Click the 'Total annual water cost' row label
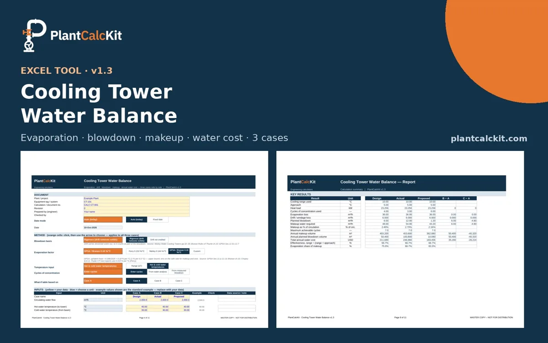The width and height of the screenshot is (548, 343). click(x=303, y=240)
